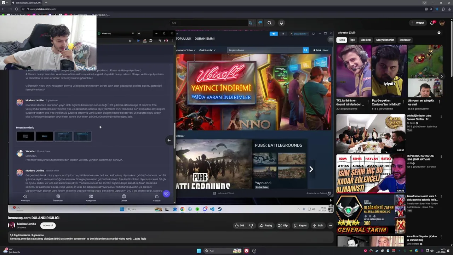Image resolution: width=453 pixels, height=255 pixels.
Task: Show next items in the suggested row
Action: [x=442, y=76]
